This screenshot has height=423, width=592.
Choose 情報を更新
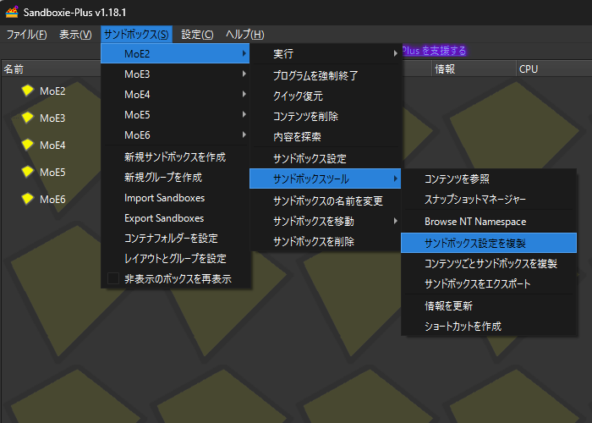coord(489,305)
